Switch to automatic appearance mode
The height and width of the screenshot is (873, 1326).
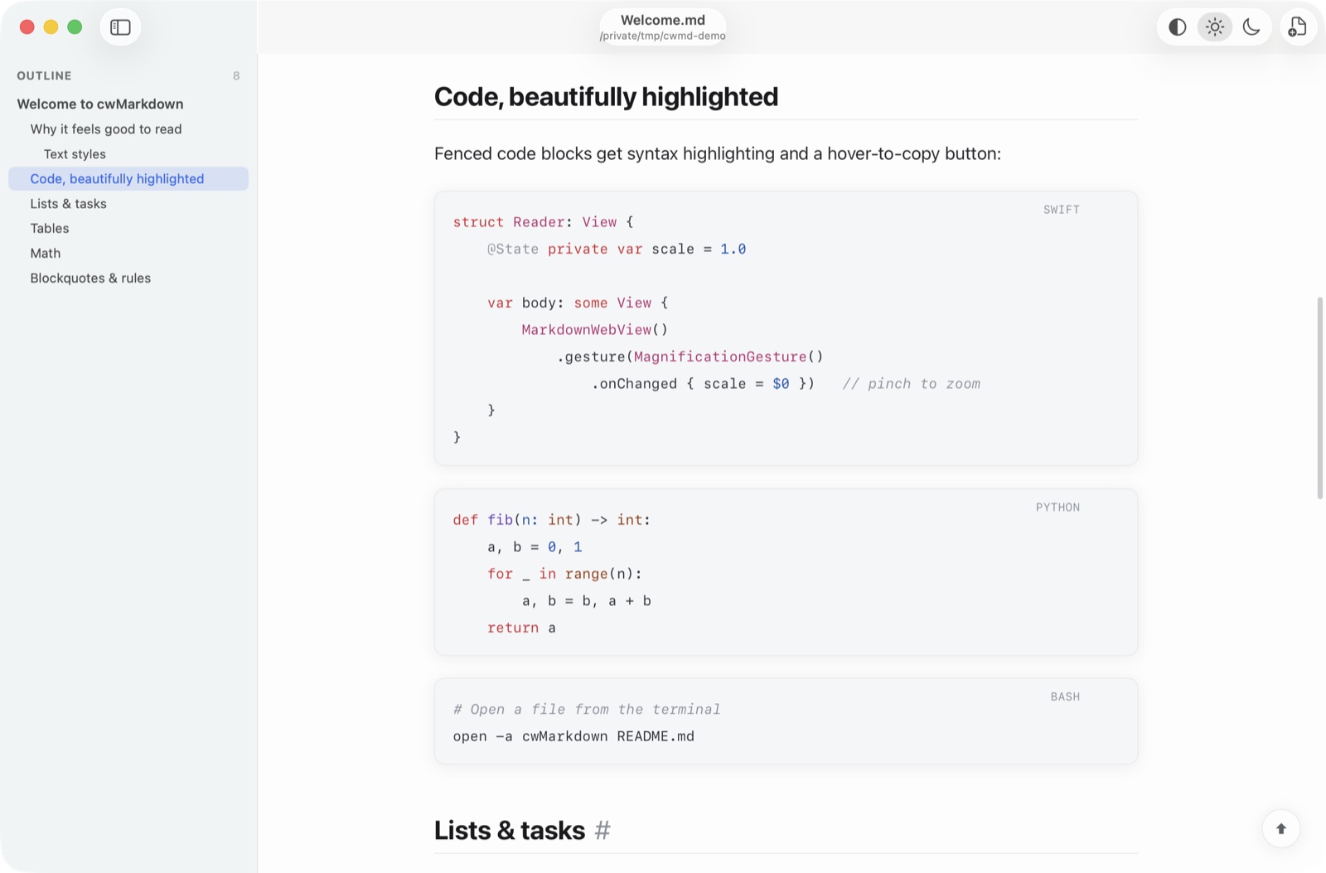tap(1177, 27)
